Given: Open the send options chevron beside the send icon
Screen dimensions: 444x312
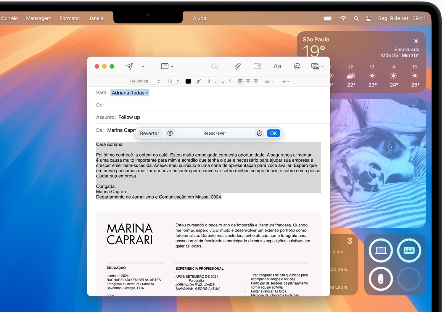Looking at the screenshot, I should [143, 66].
